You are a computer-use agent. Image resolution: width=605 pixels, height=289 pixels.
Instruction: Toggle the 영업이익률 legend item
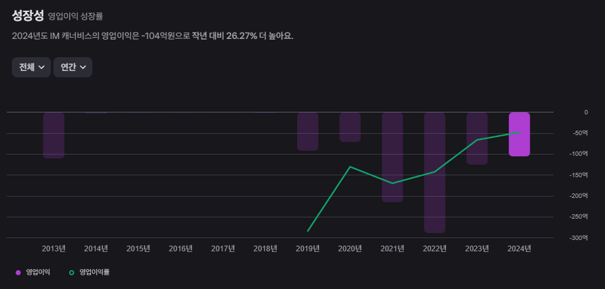pyautogui.click(x=89, y=273)
